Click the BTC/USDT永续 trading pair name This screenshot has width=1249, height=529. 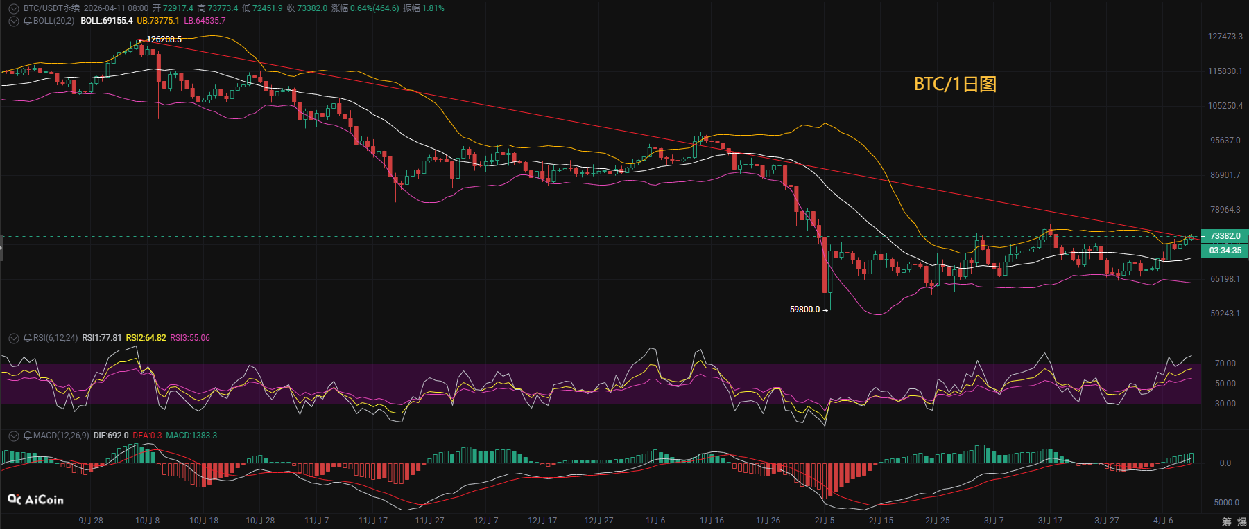[51, 8]
